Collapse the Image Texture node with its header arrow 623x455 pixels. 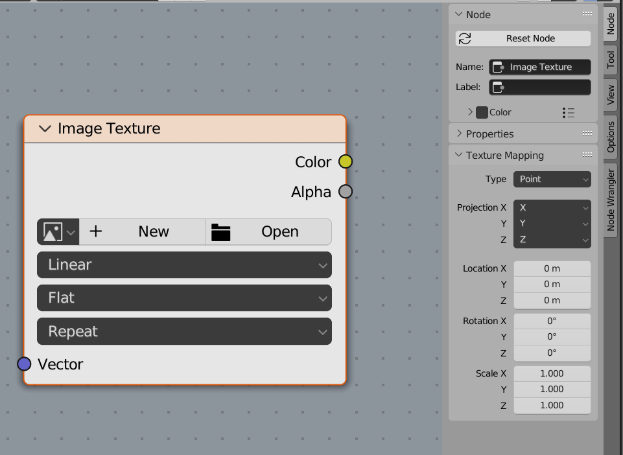[45, 129]
